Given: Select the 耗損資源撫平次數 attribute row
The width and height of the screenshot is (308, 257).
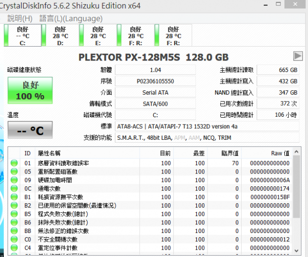Looking at the screenshot, I should click(x=151, y=197).
